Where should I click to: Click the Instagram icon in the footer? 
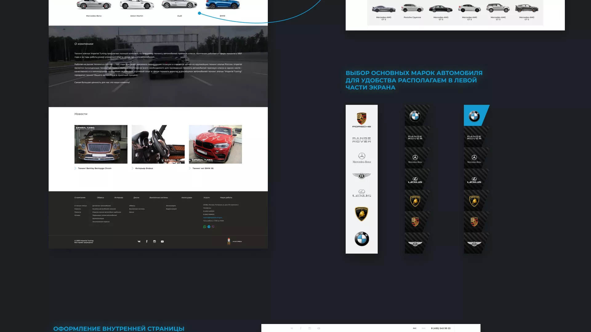click(155, 242)
